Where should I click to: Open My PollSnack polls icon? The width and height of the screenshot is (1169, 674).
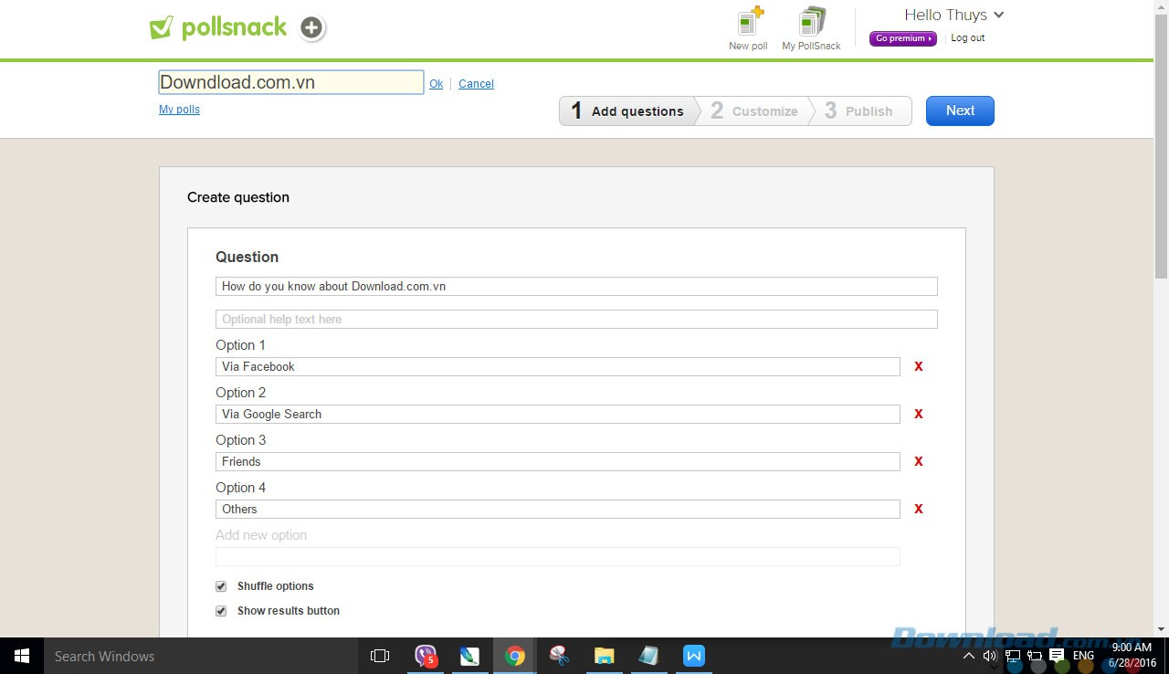click(x=811, y=22)
